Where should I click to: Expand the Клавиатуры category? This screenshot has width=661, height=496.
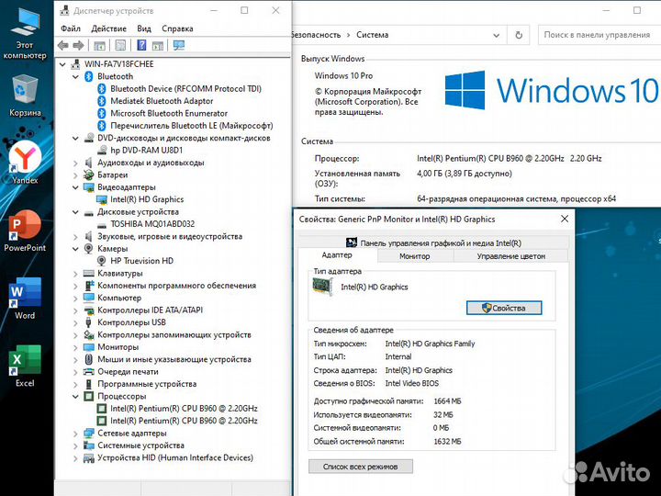(x=75, y=274)
